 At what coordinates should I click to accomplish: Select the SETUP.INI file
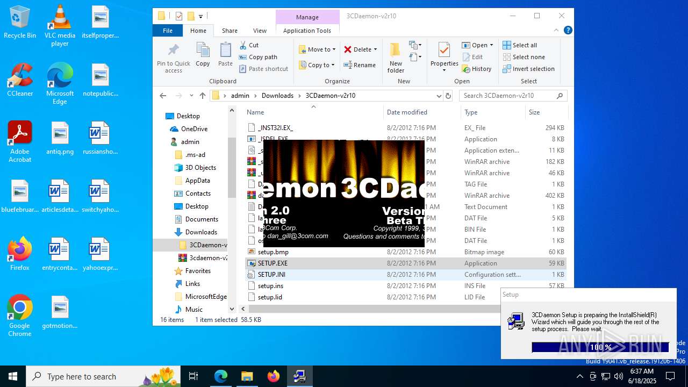[406, 275]
